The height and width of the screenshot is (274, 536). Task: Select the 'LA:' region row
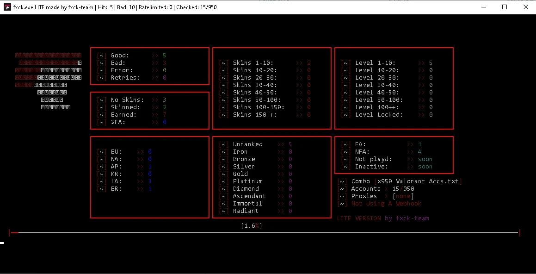point(124,181)
